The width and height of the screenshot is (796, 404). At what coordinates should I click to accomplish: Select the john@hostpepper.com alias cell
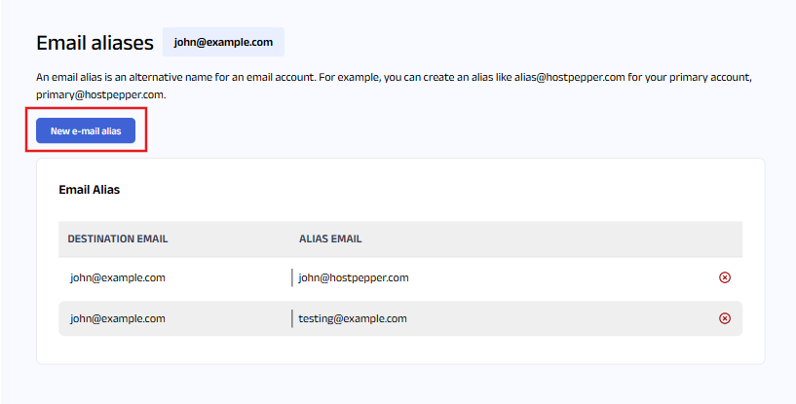coord(354,277)
